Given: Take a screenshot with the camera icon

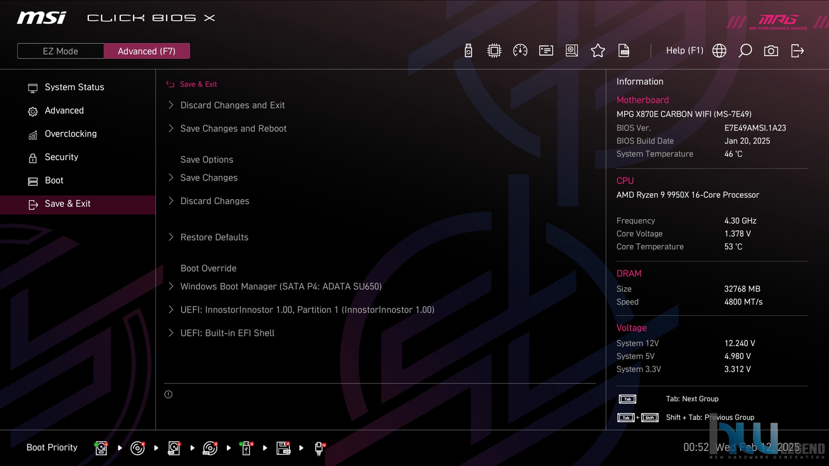Looking at the screenshot, I should (x=771, y=51).
